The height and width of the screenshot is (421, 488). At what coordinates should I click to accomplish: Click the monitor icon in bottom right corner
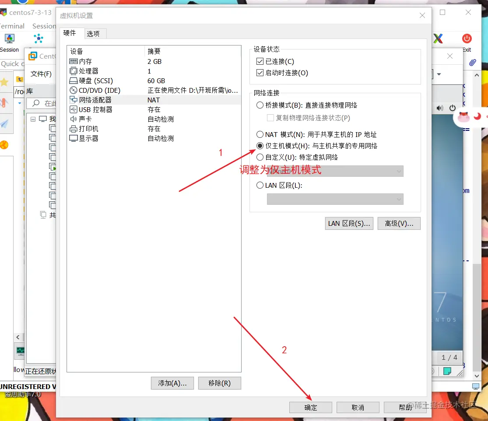point(476,386)
